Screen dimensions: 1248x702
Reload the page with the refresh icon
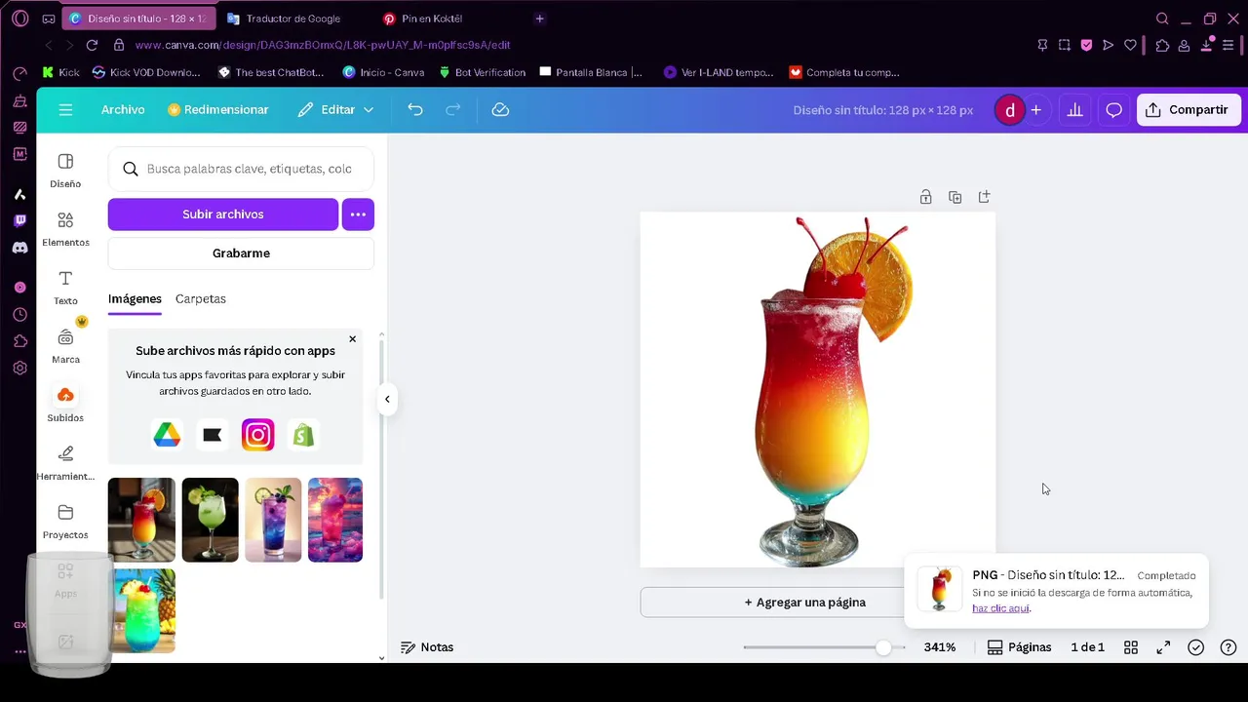92,45
